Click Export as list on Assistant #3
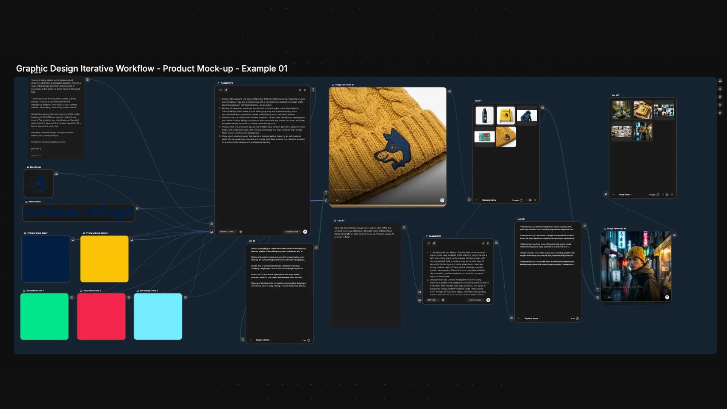The height and width of the screenshot is (409, 727). (292, 231)
